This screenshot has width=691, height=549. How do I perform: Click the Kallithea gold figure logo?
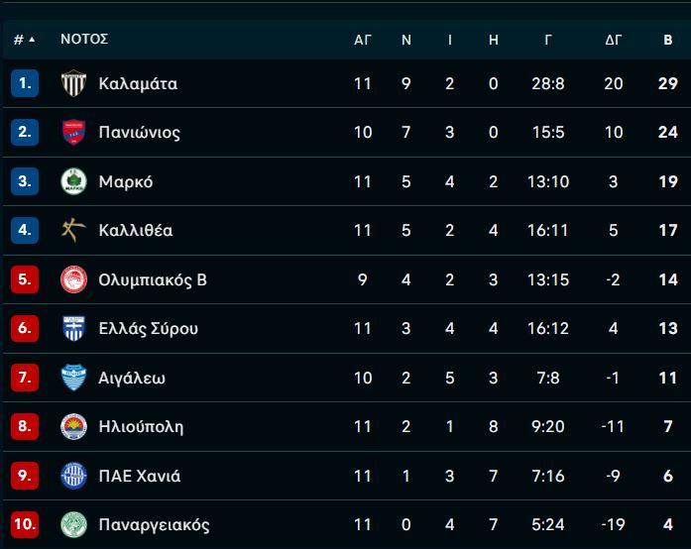[73, 231]
